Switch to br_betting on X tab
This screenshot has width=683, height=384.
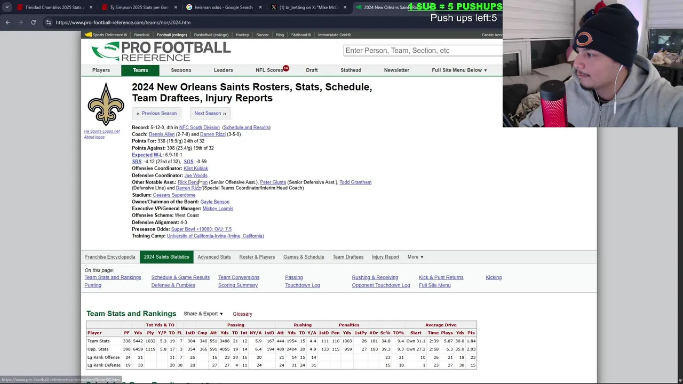(x=308, y=7)
